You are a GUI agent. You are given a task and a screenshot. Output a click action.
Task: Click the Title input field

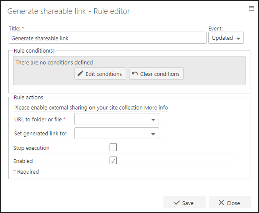click(108, 38)
